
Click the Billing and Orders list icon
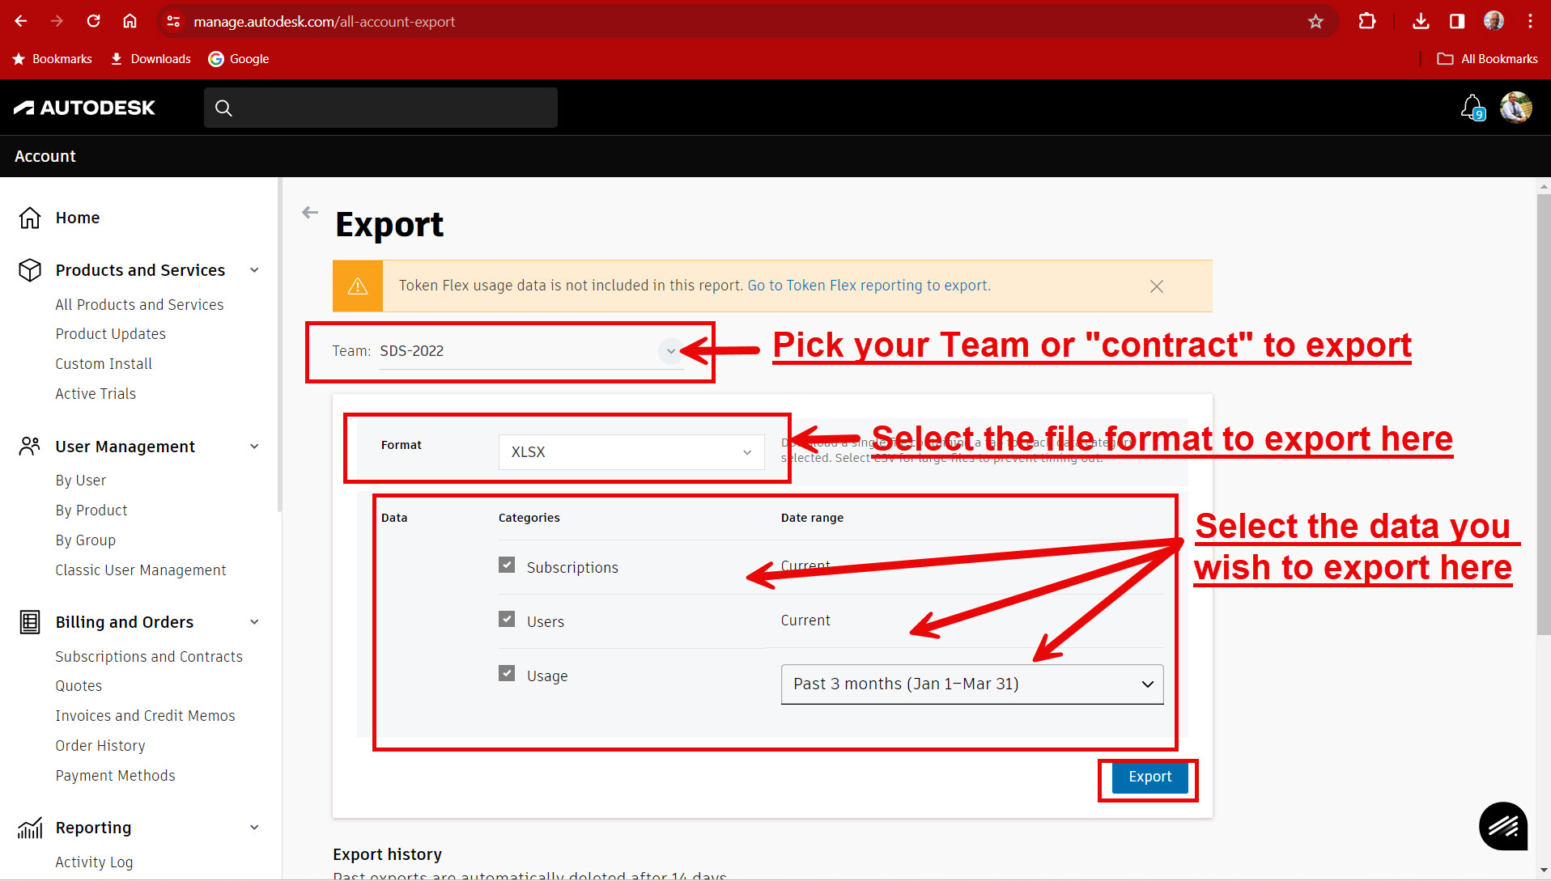[30, 622]
